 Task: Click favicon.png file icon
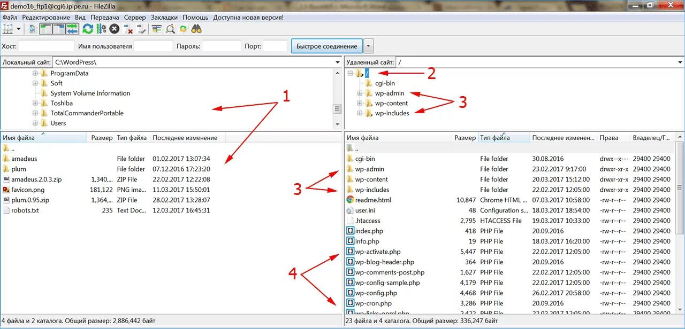(x=6, y=190)
